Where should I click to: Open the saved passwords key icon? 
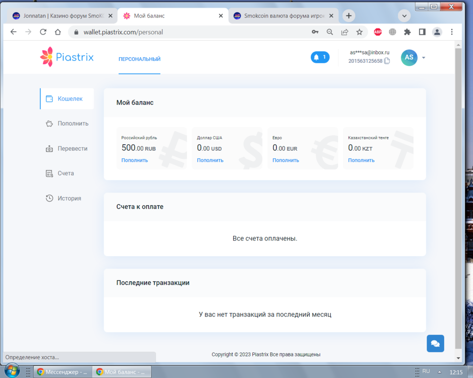click(x=315, y=32)
